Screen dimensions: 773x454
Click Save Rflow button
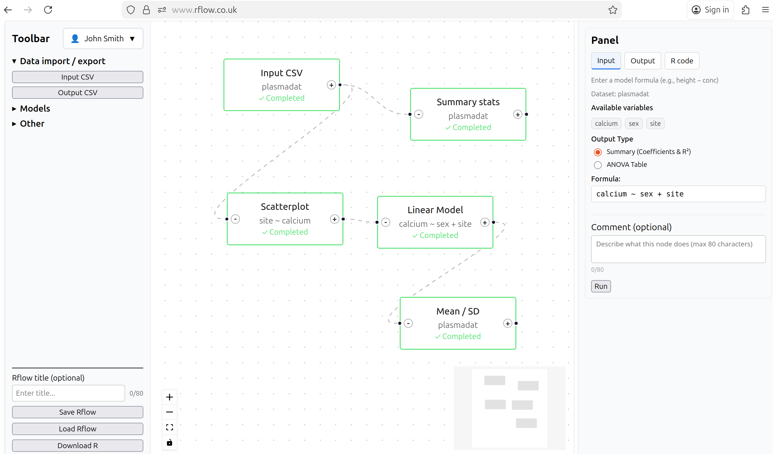(x=78, y=412)
